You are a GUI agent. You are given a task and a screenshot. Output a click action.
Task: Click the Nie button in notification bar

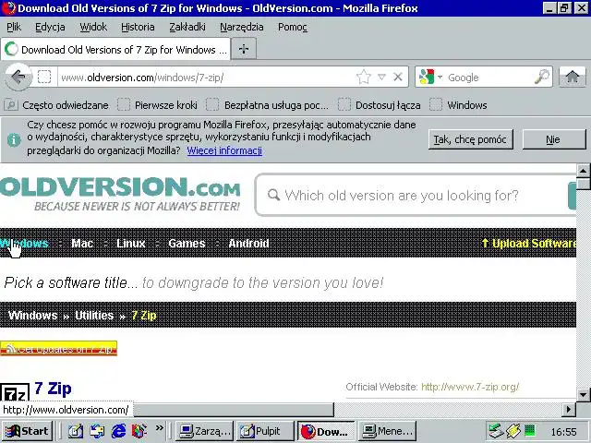(x=554, y=139)
